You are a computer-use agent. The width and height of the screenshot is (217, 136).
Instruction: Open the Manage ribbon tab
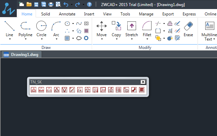coord(146,14)
